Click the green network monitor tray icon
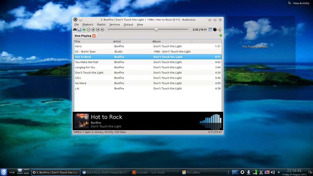The height and width of the screenshot is (176, 313). coord(255,172)
